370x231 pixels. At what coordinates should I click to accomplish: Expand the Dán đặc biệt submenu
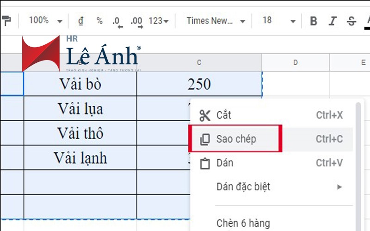pyautogui.click(x=272, y=187)
